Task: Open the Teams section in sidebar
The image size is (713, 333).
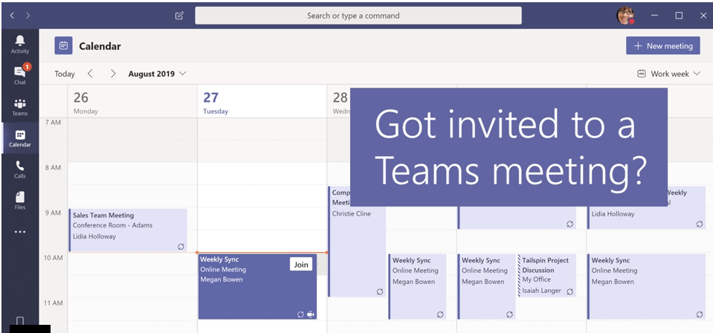Action: pyautogui.click(x=20, y=106)
